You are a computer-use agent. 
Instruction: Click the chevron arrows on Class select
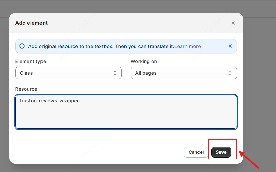[115, 73]
